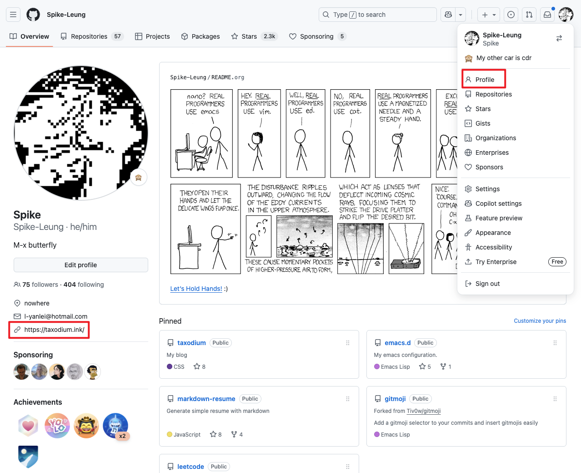Choose Sign out in the user menu

click(x=487, y=284)
